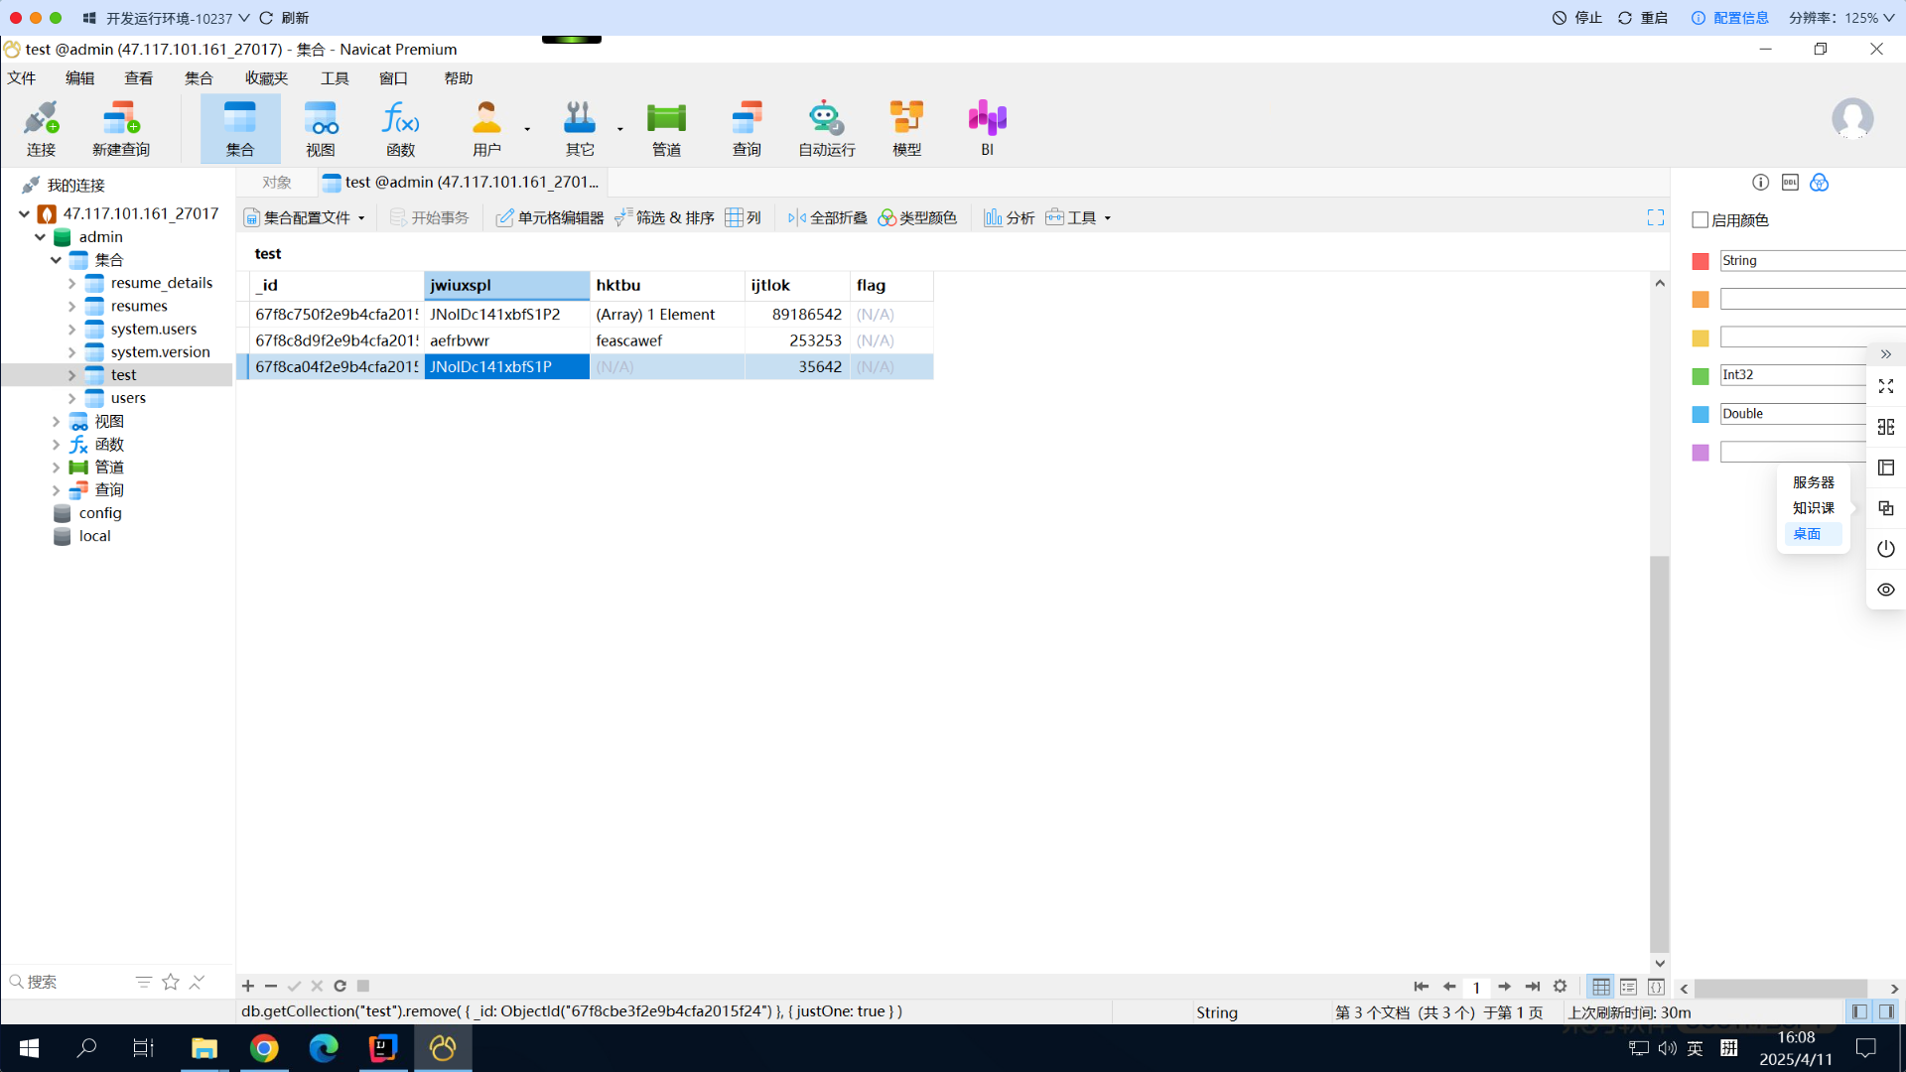Viewport: 1906px width, 1072px height.
Task: Open Navicat app in Windows taskbar
Action: click(443, 1048)
